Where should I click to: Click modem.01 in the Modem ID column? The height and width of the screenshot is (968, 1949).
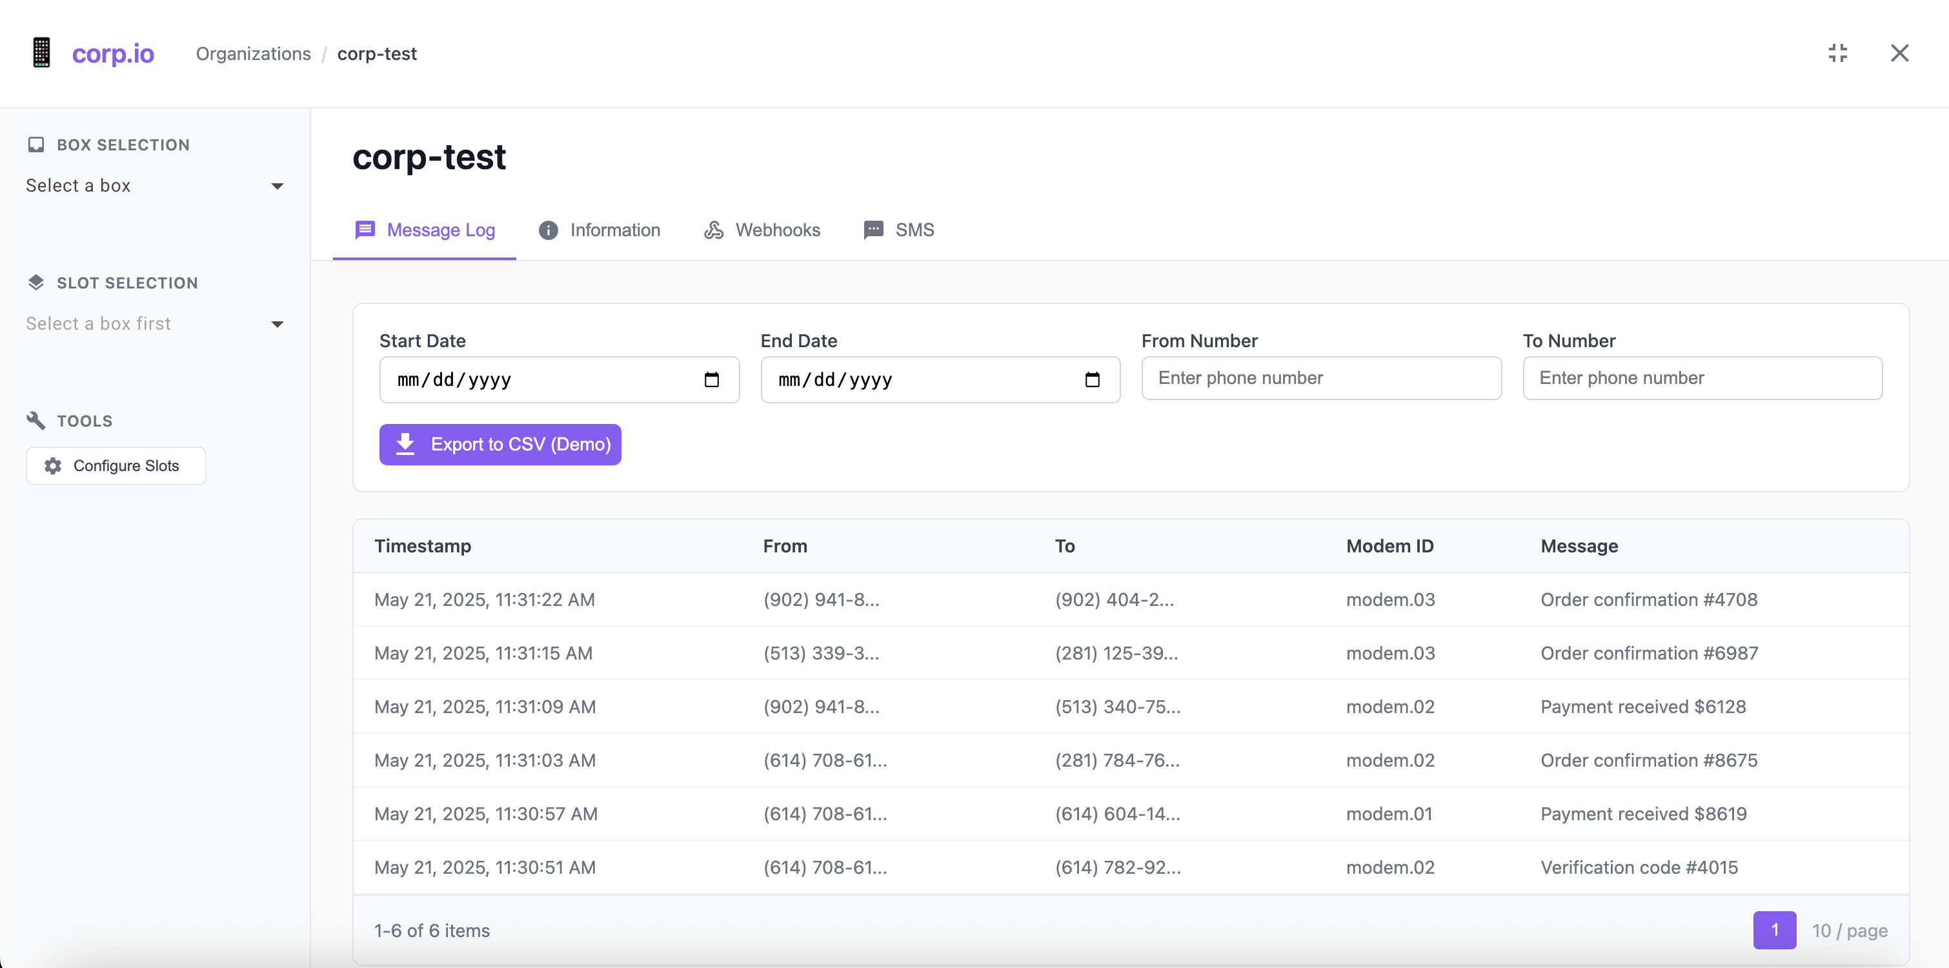tap(1389, 814)
